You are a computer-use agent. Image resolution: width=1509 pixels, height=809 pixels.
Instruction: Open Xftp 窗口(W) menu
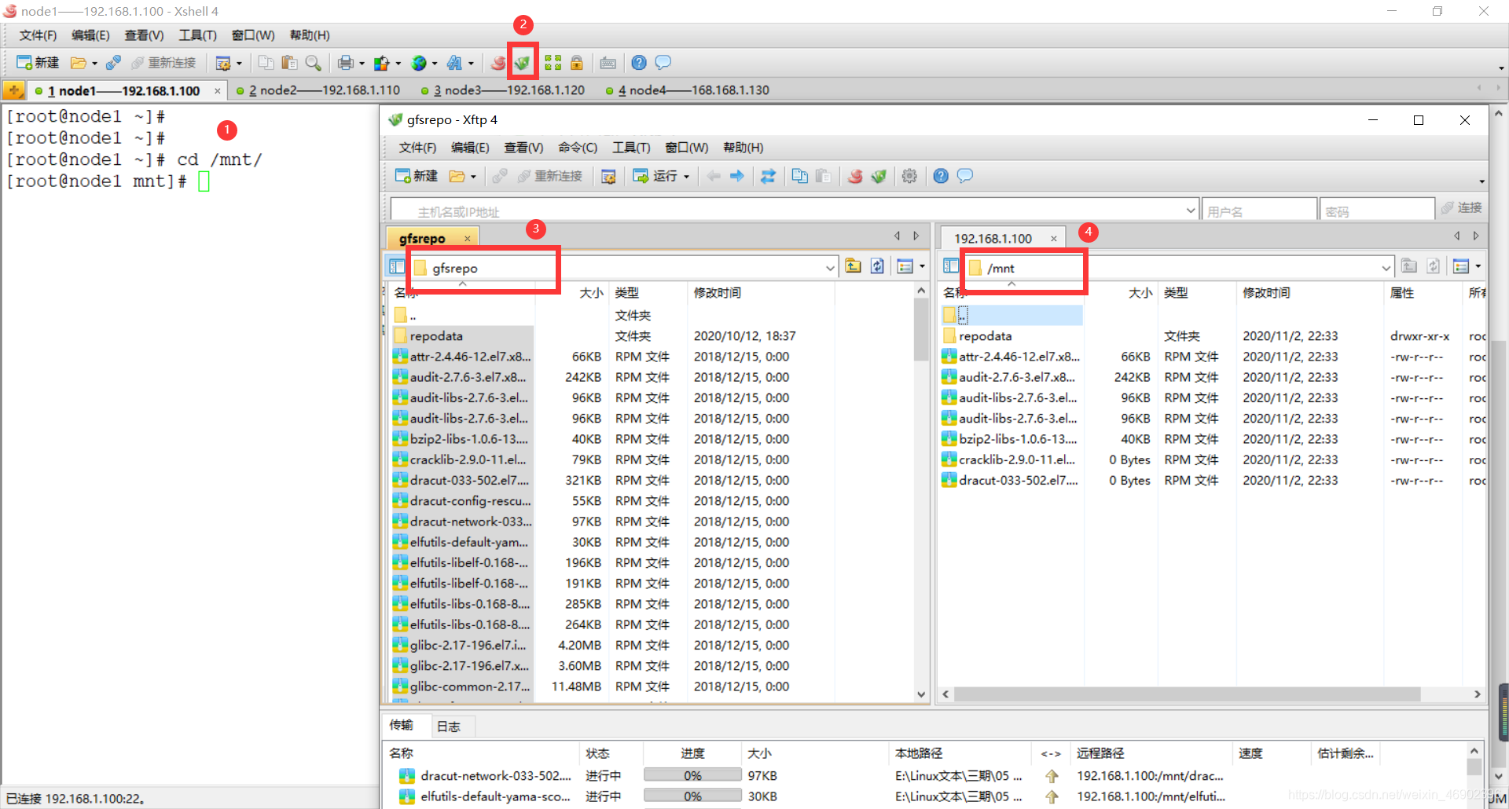(x=686, y=148)
